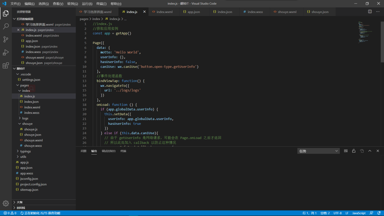The width and height of the screenshot is (384, 216).
Task: Toggle the output scroll lock icon
Action: pos(354,151)
